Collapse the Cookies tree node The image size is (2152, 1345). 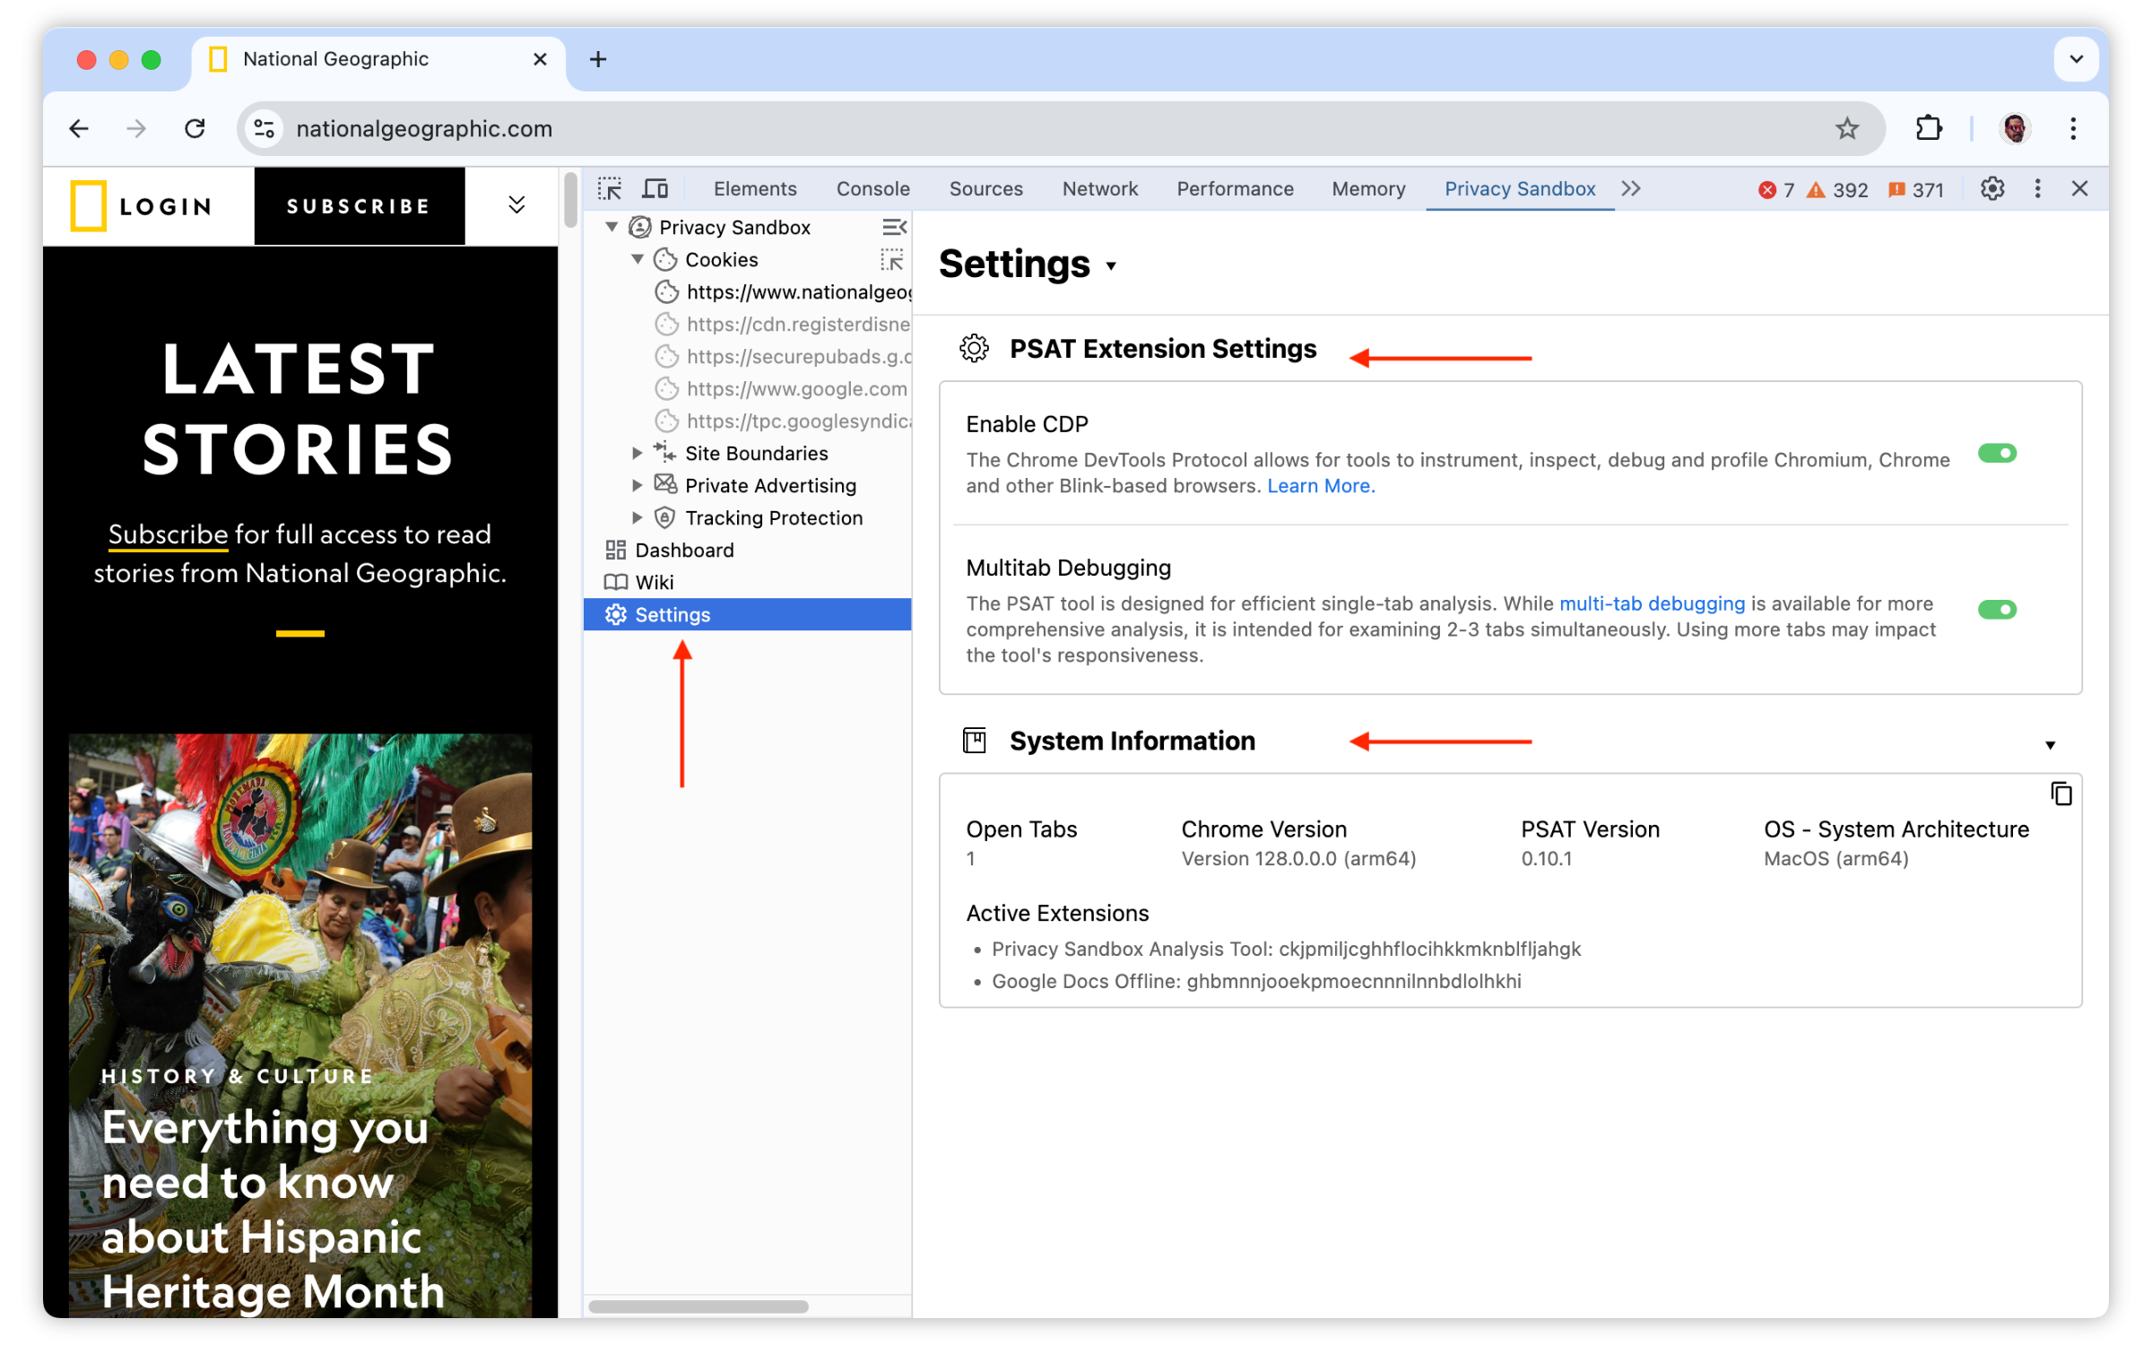click(638, 259)
